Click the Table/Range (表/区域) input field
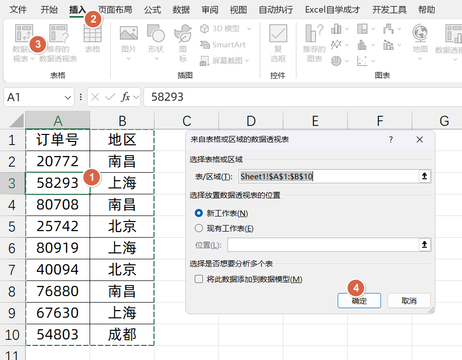462x360 pixels. (329, 176)
